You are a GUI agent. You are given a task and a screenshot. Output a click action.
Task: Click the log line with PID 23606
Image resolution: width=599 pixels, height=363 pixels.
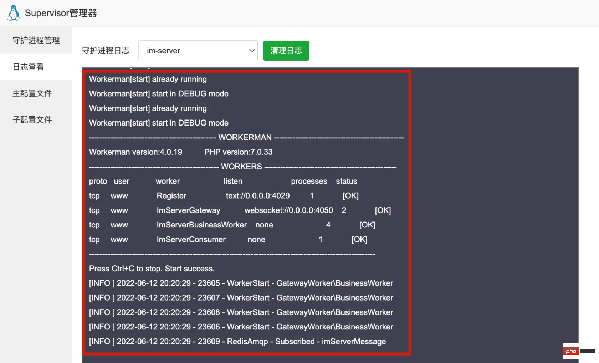pos(241,327)
